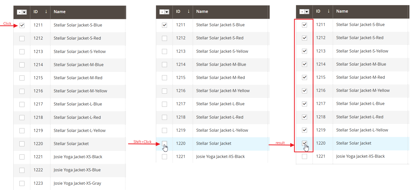The height and width of the screenshot is (190, 416).
Task: Click 'Stellar Solar Jacket' row 1220 name in middle grid
Action: [214, 143]
